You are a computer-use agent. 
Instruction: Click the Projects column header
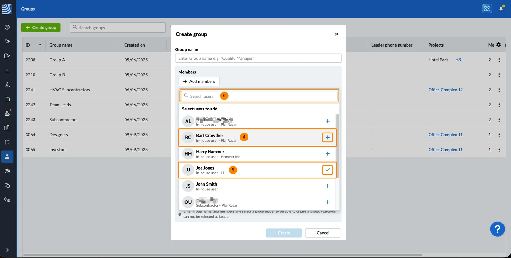(x=436, y=45)
